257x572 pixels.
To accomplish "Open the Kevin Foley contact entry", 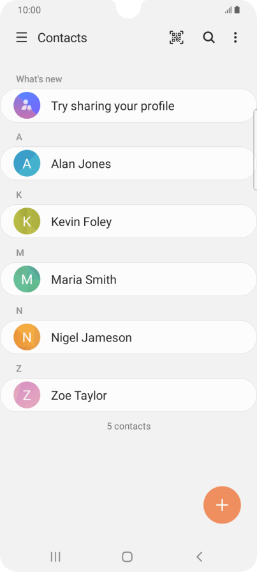I will tap(128, 222).
